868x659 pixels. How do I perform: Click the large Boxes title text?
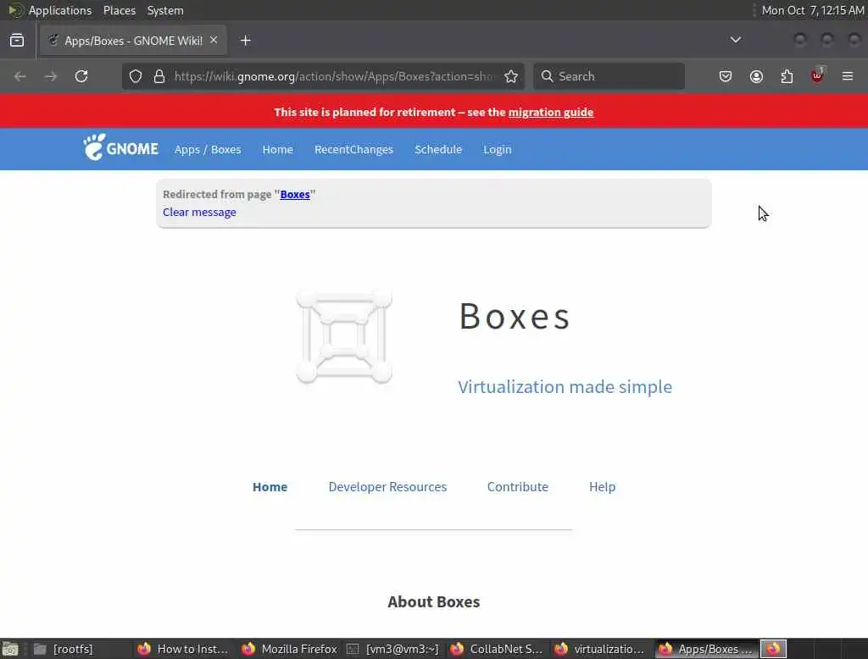[515, 317]
